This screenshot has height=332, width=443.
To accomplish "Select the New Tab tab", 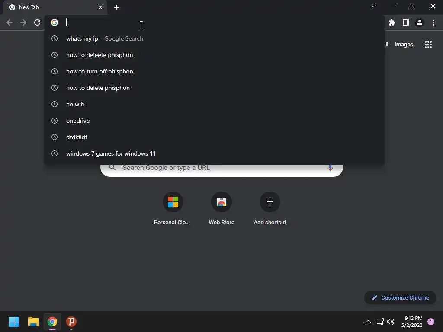I will [55, 7].
